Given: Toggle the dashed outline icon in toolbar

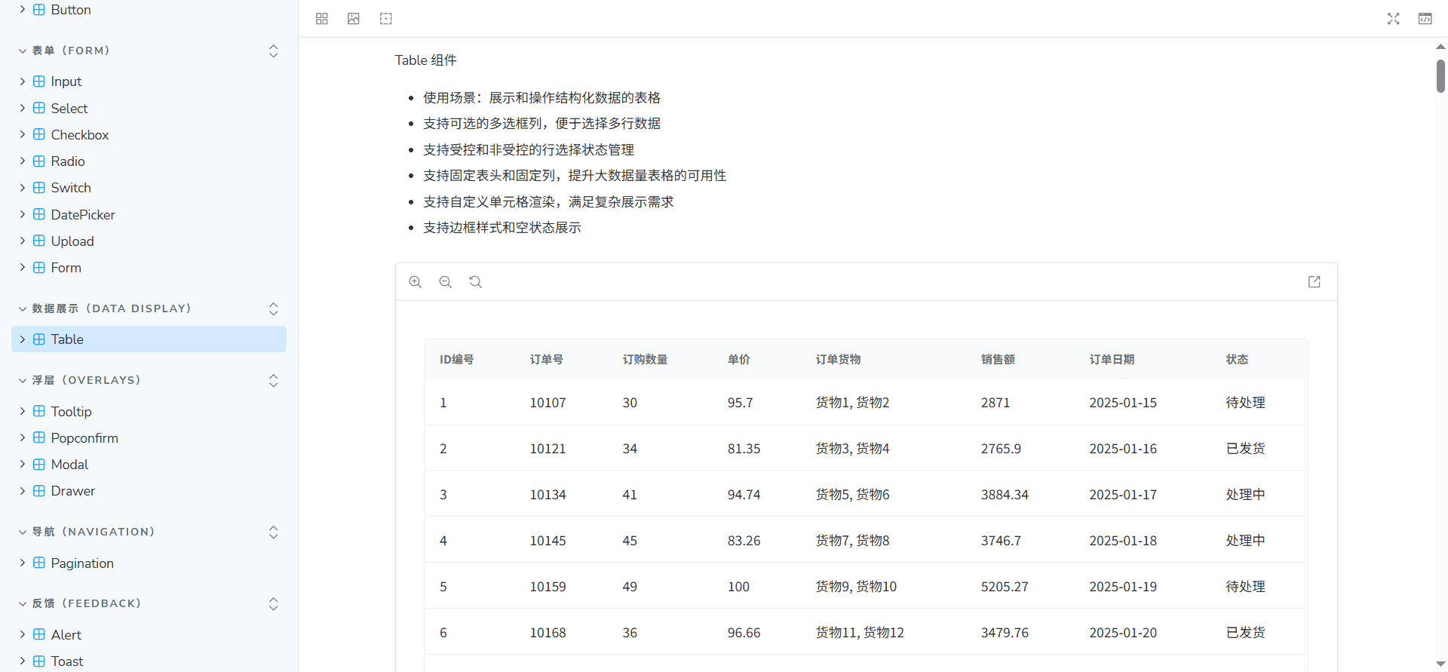Looking at the screenshot, I should point(386,19).
